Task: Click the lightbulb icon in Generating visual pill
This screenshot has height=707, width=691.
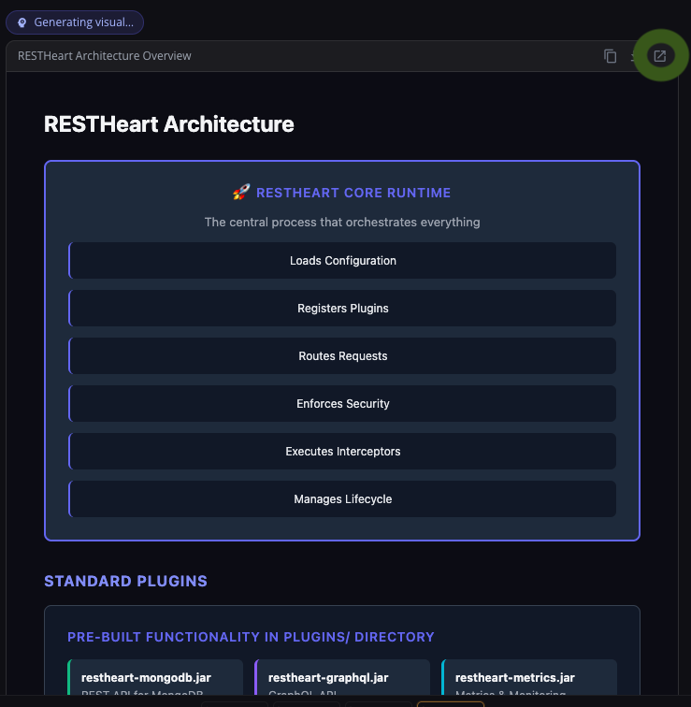Action: 22,22
